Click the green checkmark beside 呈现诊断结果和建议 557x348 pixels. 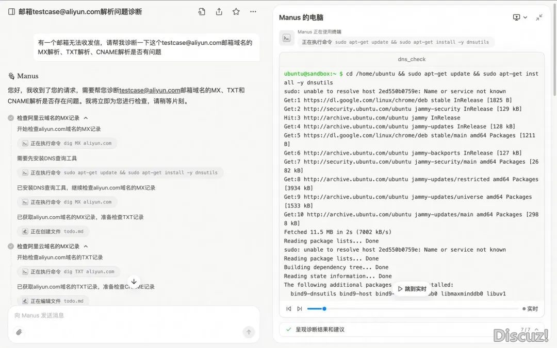(288, 329)
